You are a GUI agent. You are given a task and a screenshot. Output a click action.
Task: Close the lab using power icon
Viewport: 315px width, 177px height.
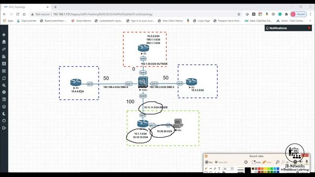pyautogui.click(x=4, y=121)
